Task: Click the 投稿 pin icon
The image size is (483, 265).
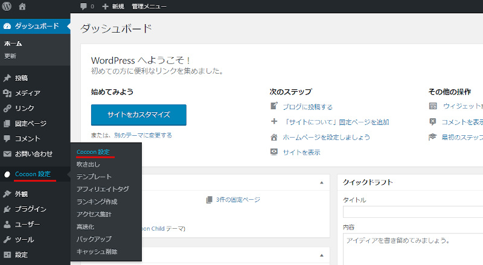Action: coord(7,78)
